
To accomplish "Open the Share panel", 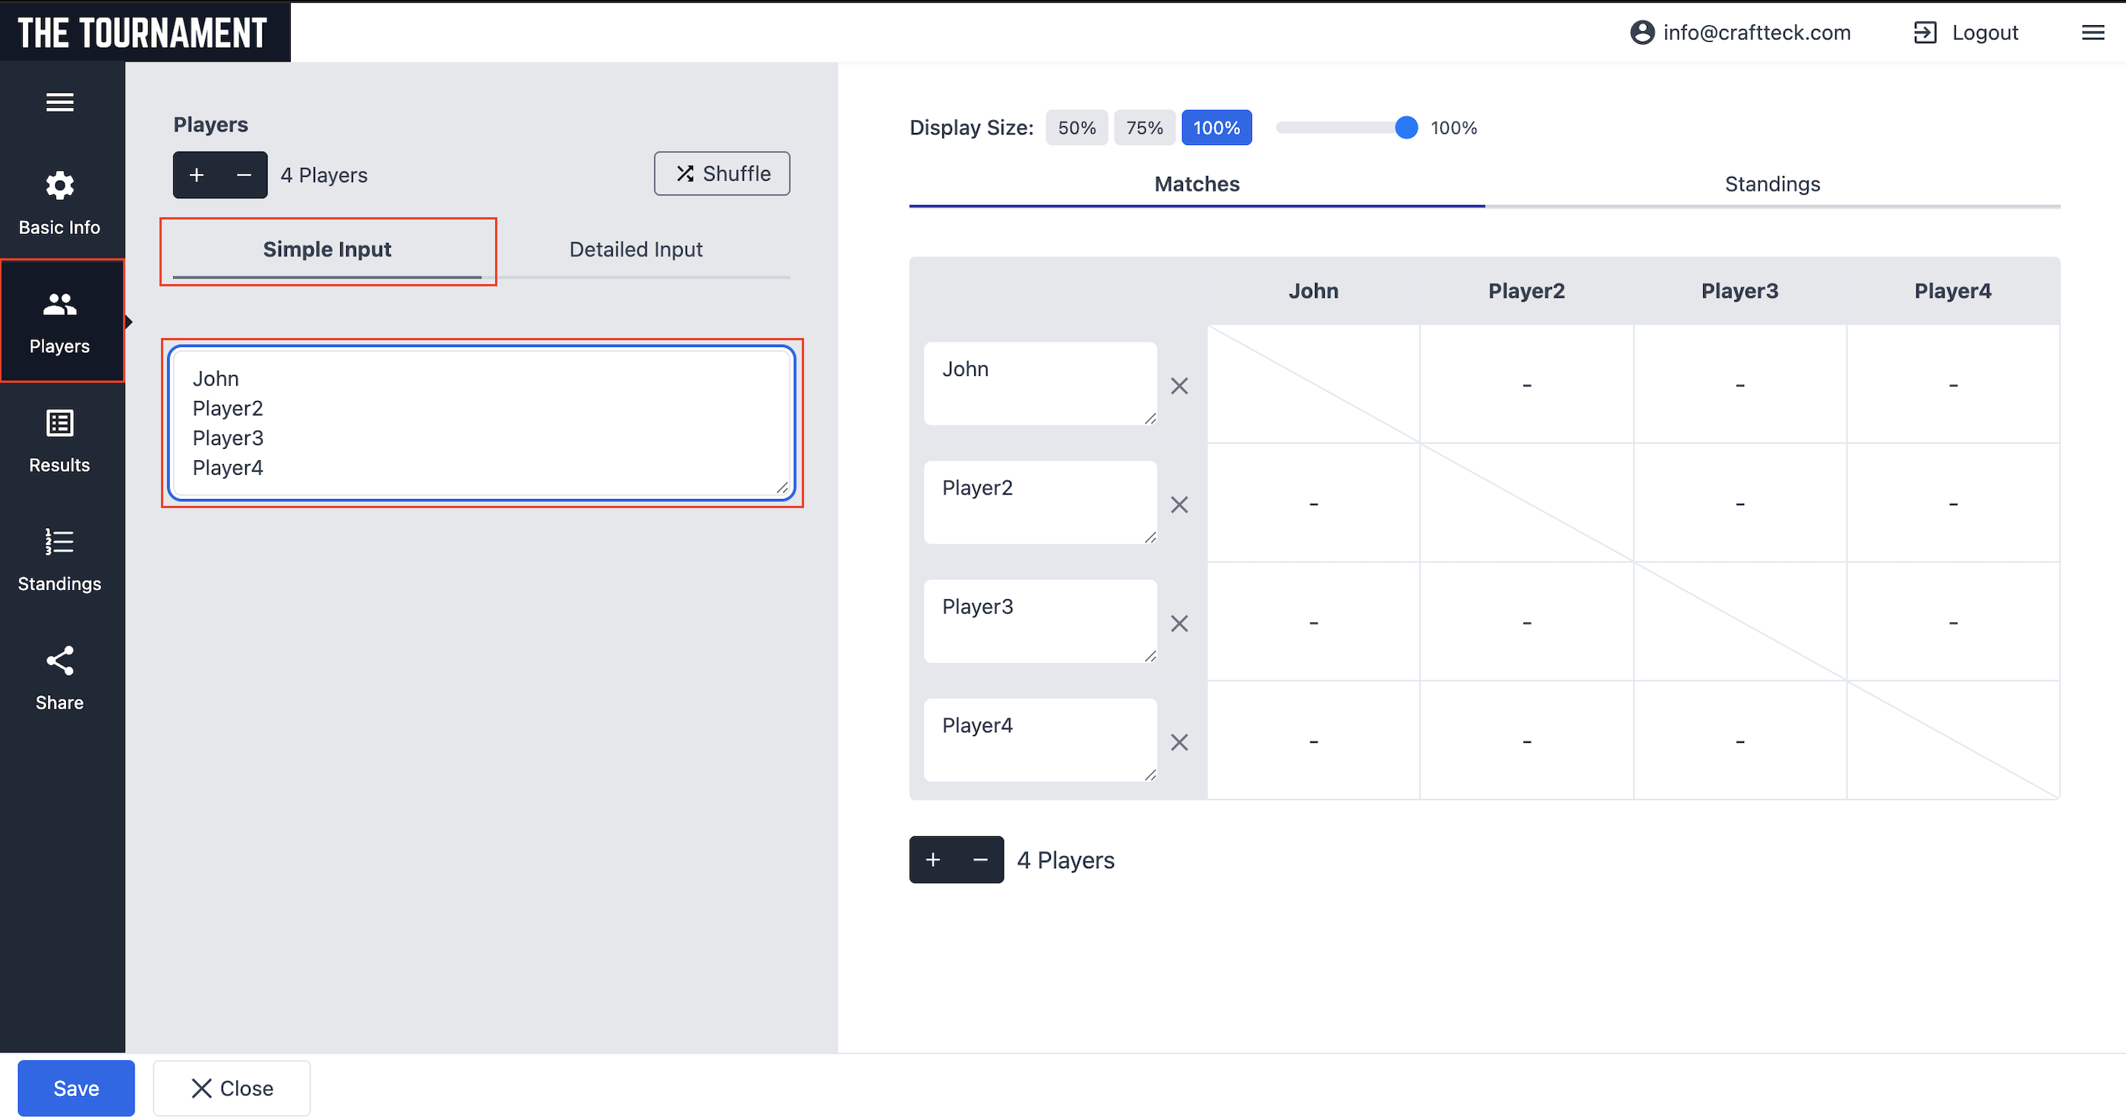I will (x=59, y=677).
